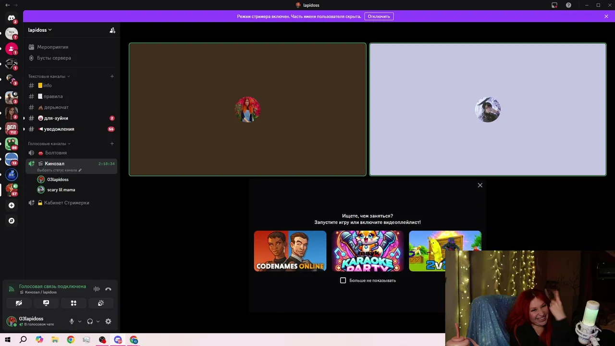615x346 pixels.
Task: Click the 03lapidoss video tile
Action: (247, 110)
